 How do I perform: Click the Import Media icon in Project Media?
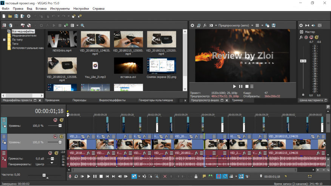point(4,25)
